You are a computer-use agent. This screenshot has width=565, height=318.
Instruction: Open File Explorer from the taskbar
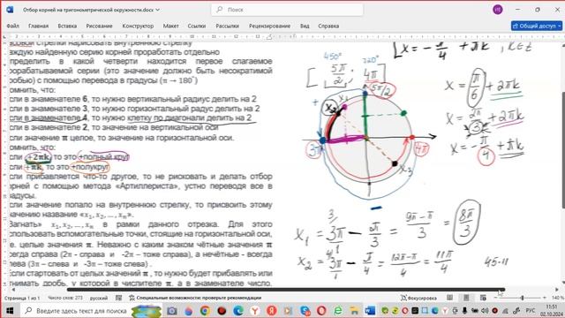click(x=355, y=310)
